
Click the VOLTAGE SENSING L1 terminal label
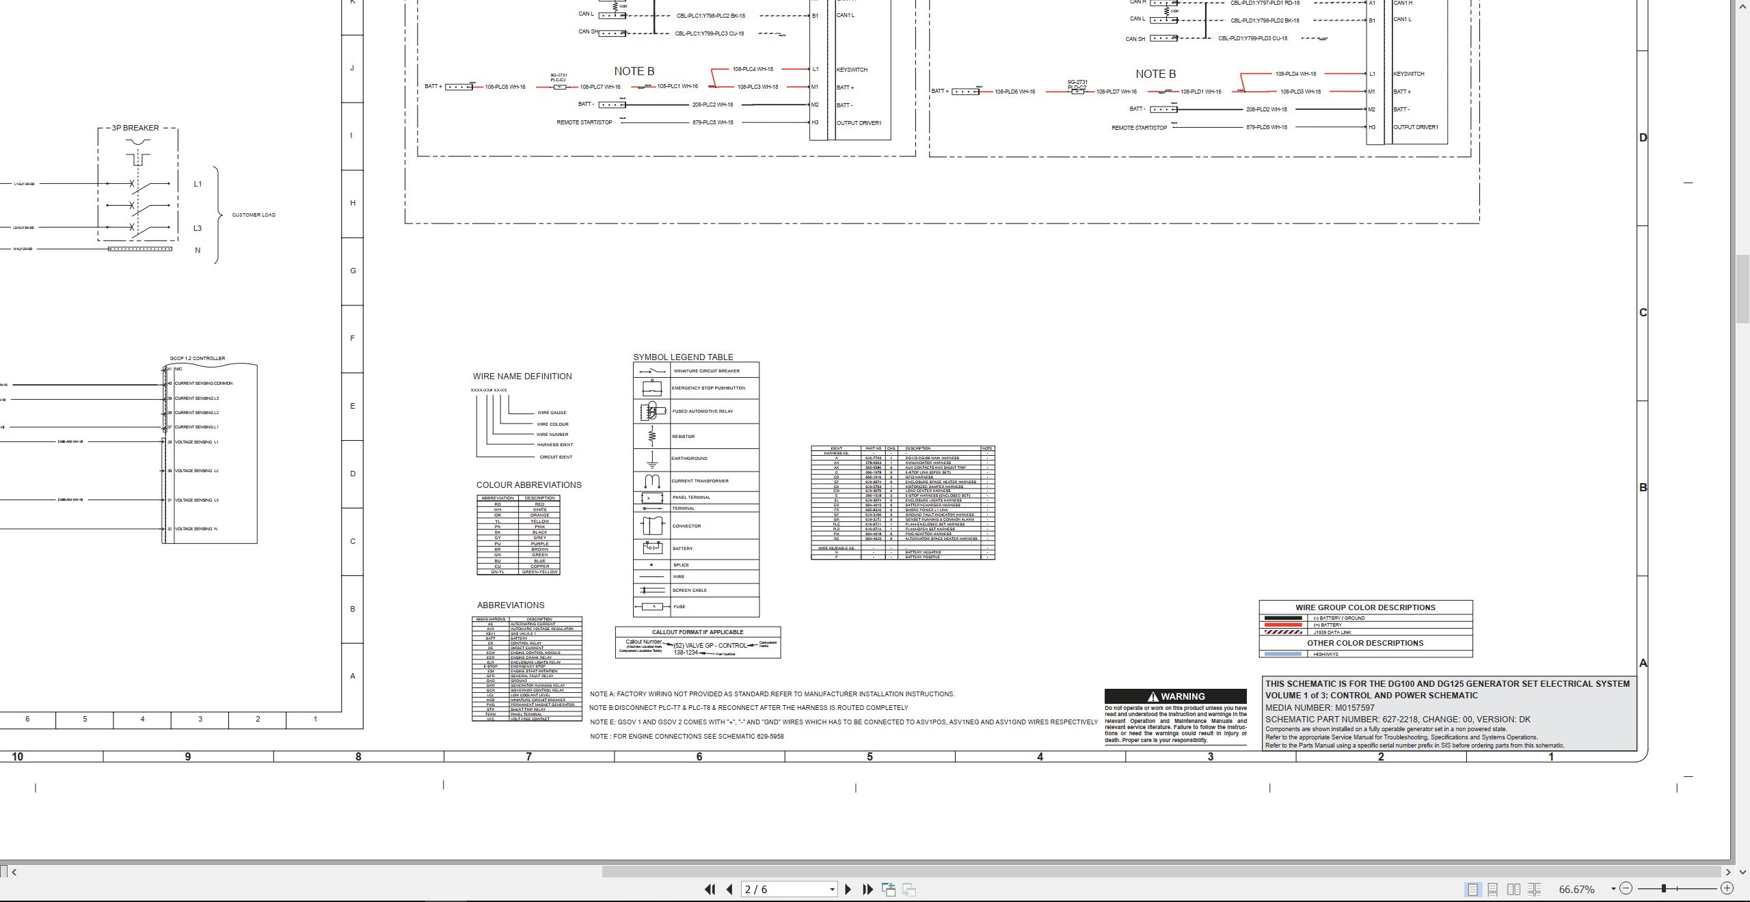(x=196, y=442)
